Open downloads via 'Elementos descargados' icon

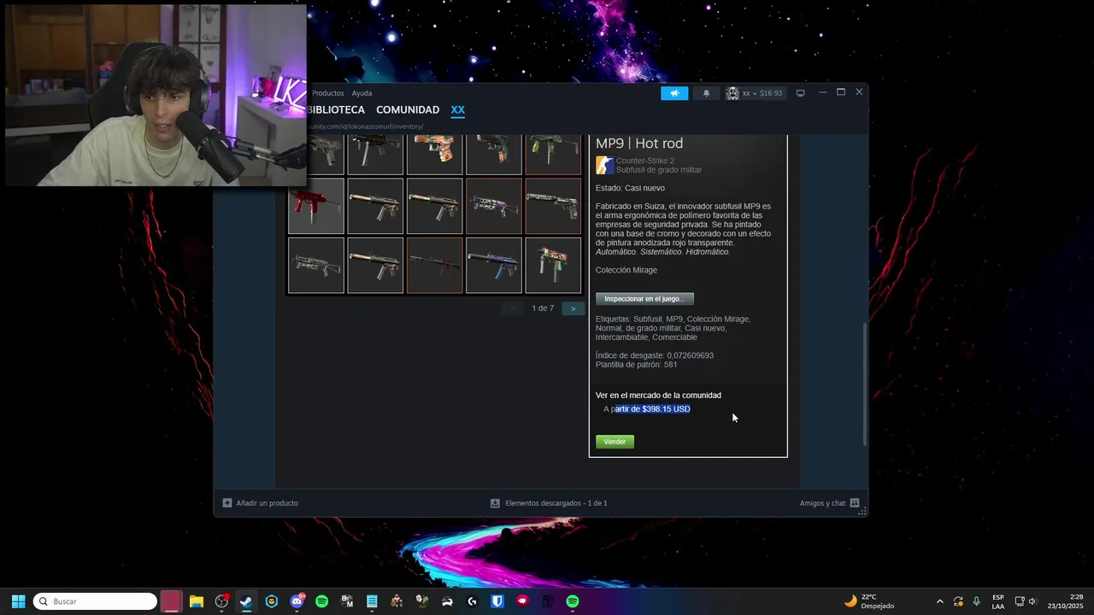coord(495,503)
